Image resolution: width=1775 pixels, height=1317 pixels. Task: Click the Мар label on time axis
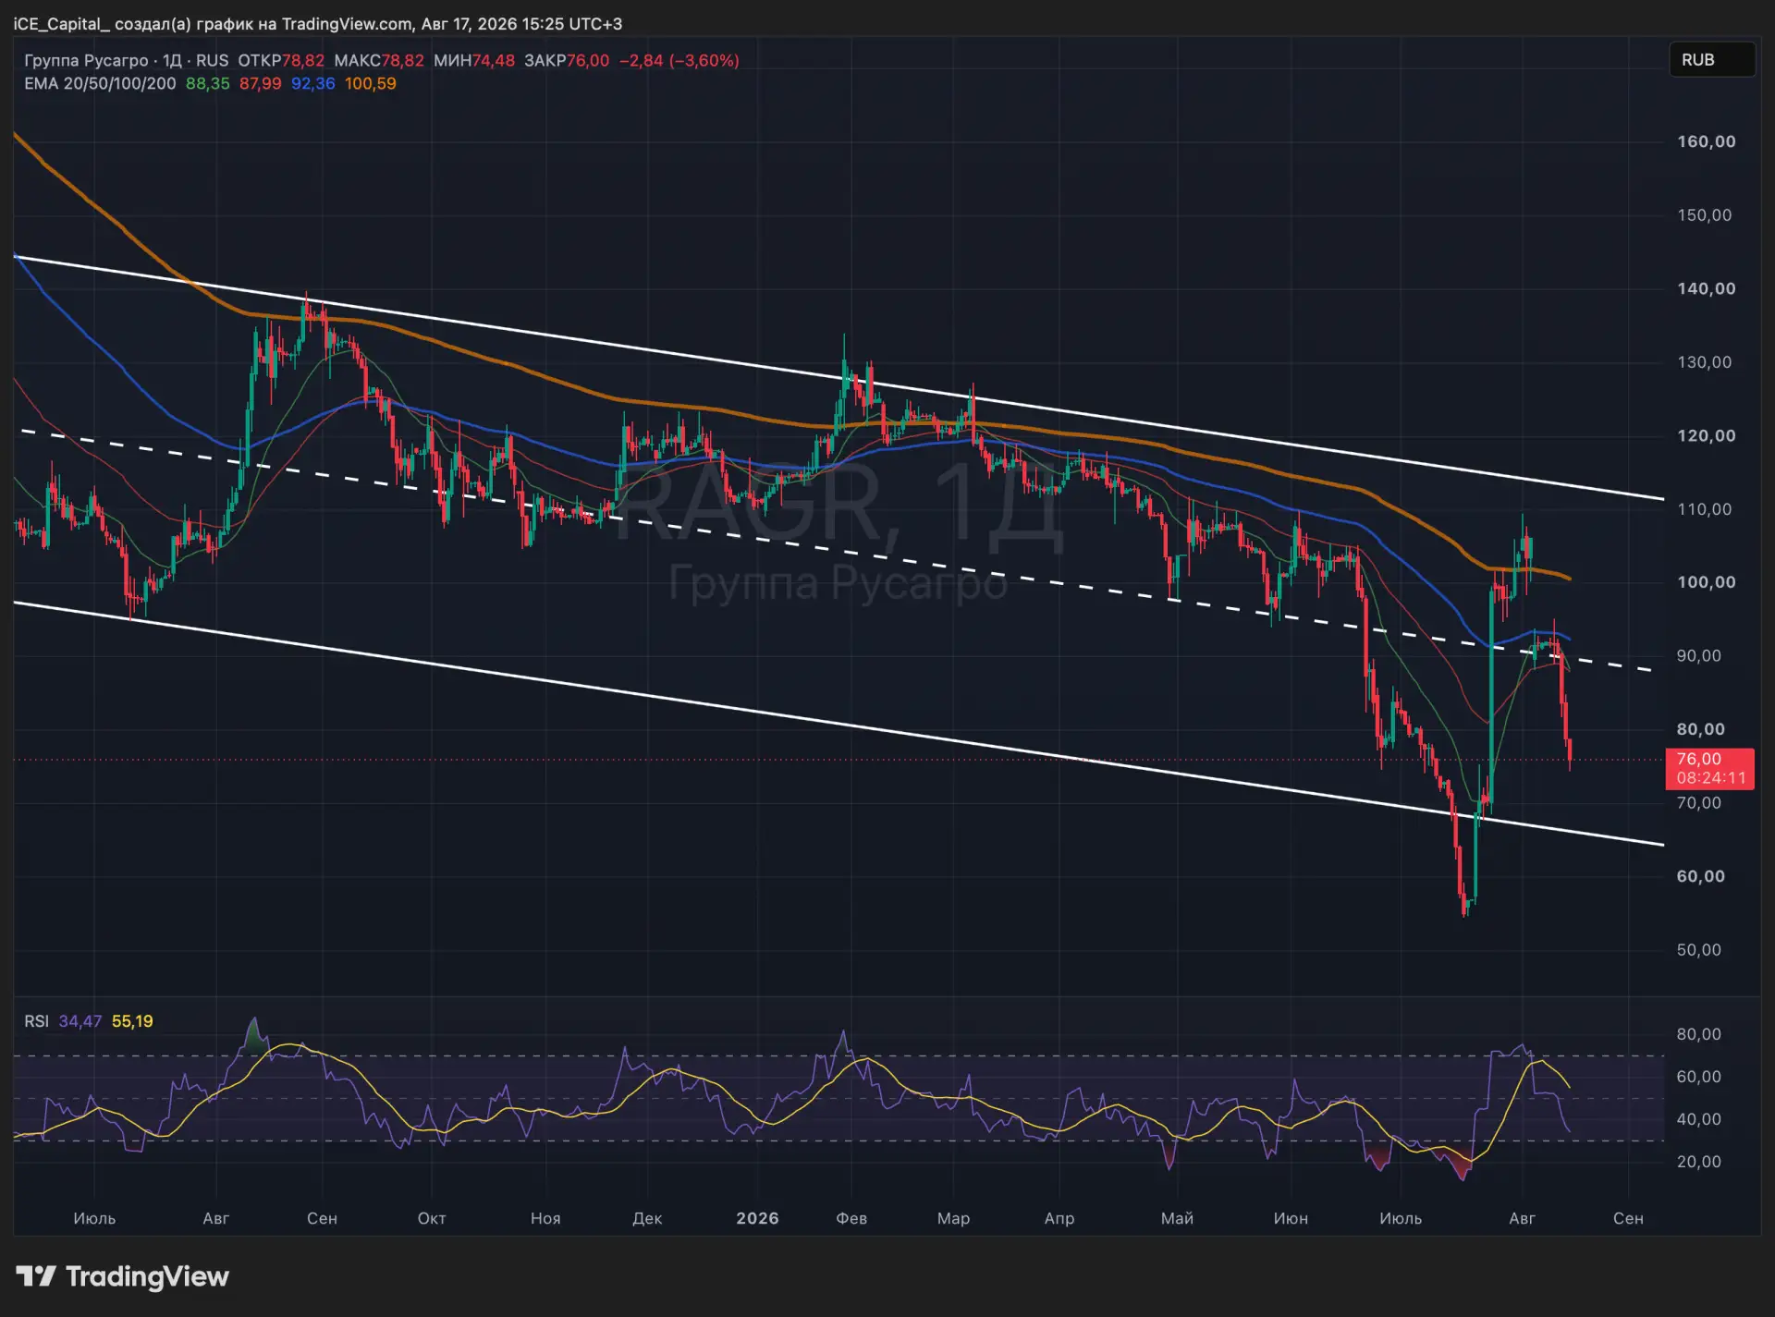pyautogui.click(x=953, y=1218)
